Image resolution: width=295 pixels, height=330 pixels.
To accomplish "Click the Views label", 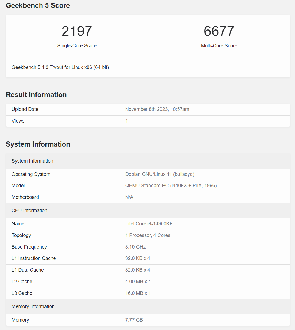I will click(18, 121).
